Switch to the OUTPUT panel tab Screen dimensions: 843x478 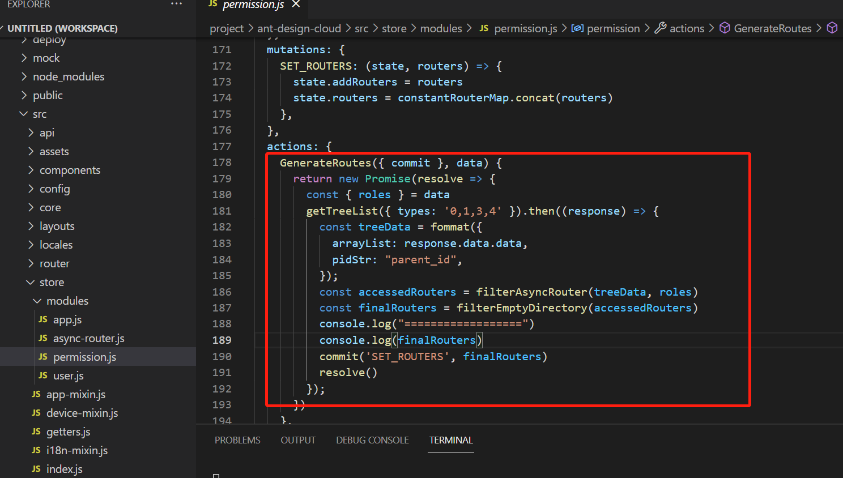(298, 440)
